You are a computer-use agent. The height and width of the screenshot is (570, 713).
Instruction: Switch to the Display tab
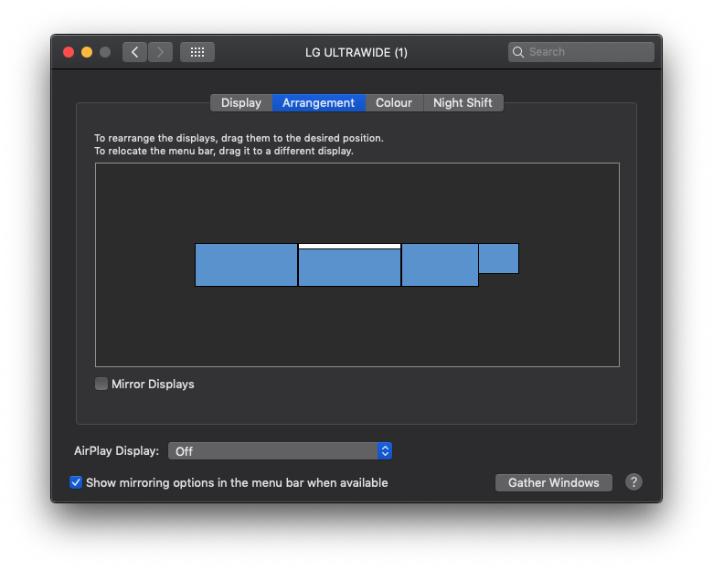pos(241,102)
